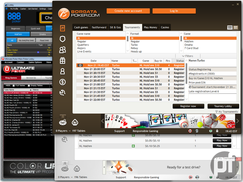The width and height of the screenshot is (243, 182).
Task: Click the Format list scrollbar thumb
Action: point(181,39)
